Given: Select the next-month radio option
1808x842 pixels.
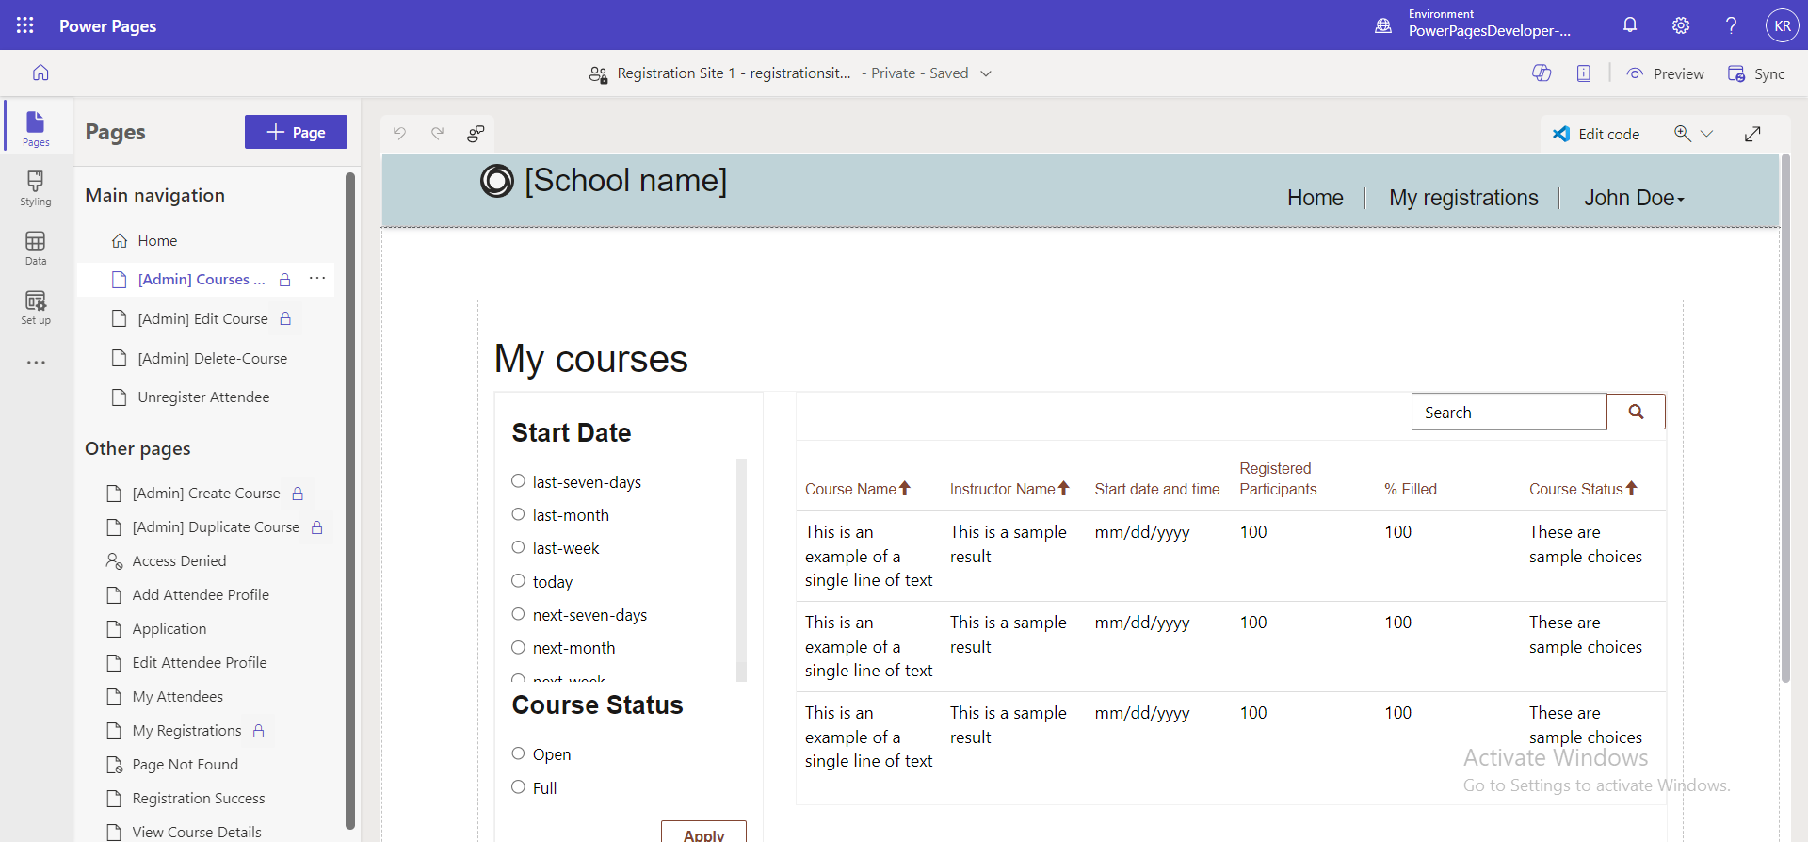Looking at the screenshot, I should 518,648.
